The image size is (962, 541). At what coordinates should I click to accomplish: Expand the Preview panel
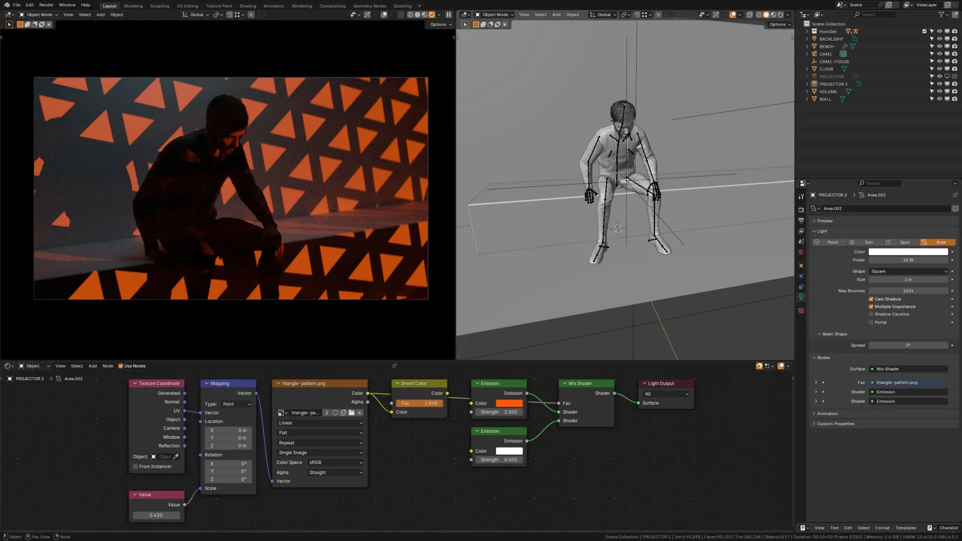click(x=824, y=221)
